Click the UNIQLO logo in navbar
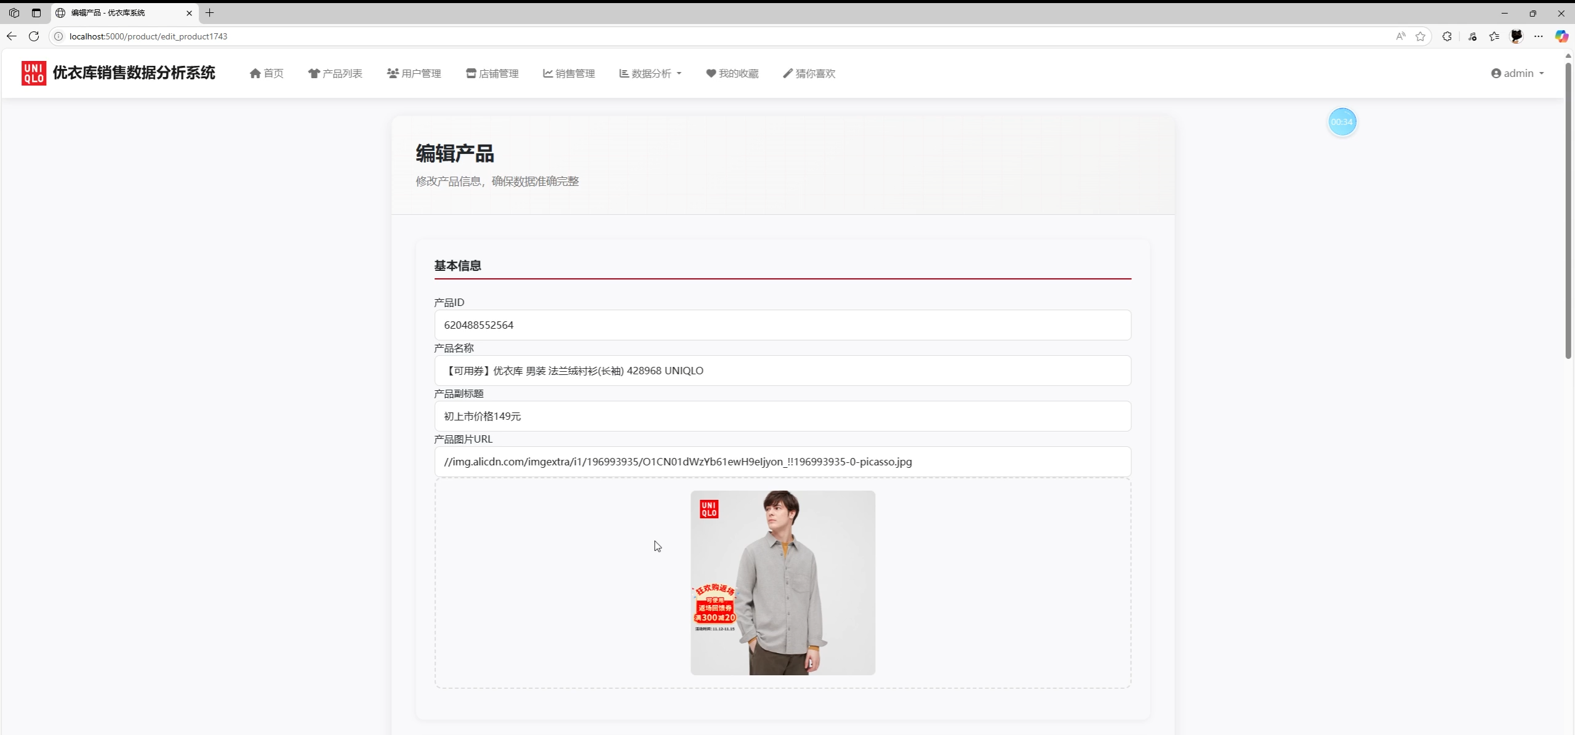Screen dimensions: 1575x735 [x=34, y=73]
